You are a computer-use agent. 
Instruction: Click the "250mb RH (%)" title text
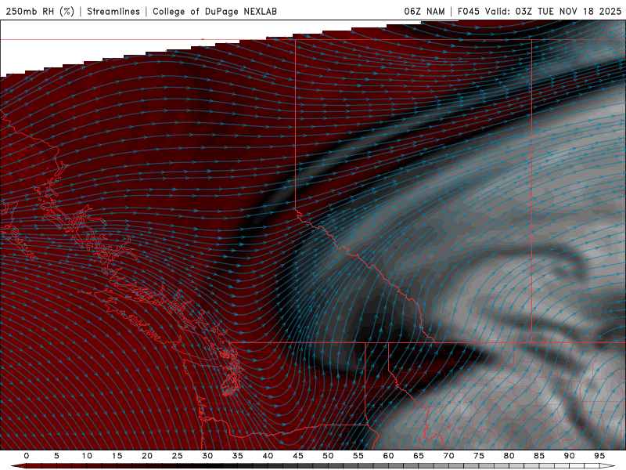[40, 11]
